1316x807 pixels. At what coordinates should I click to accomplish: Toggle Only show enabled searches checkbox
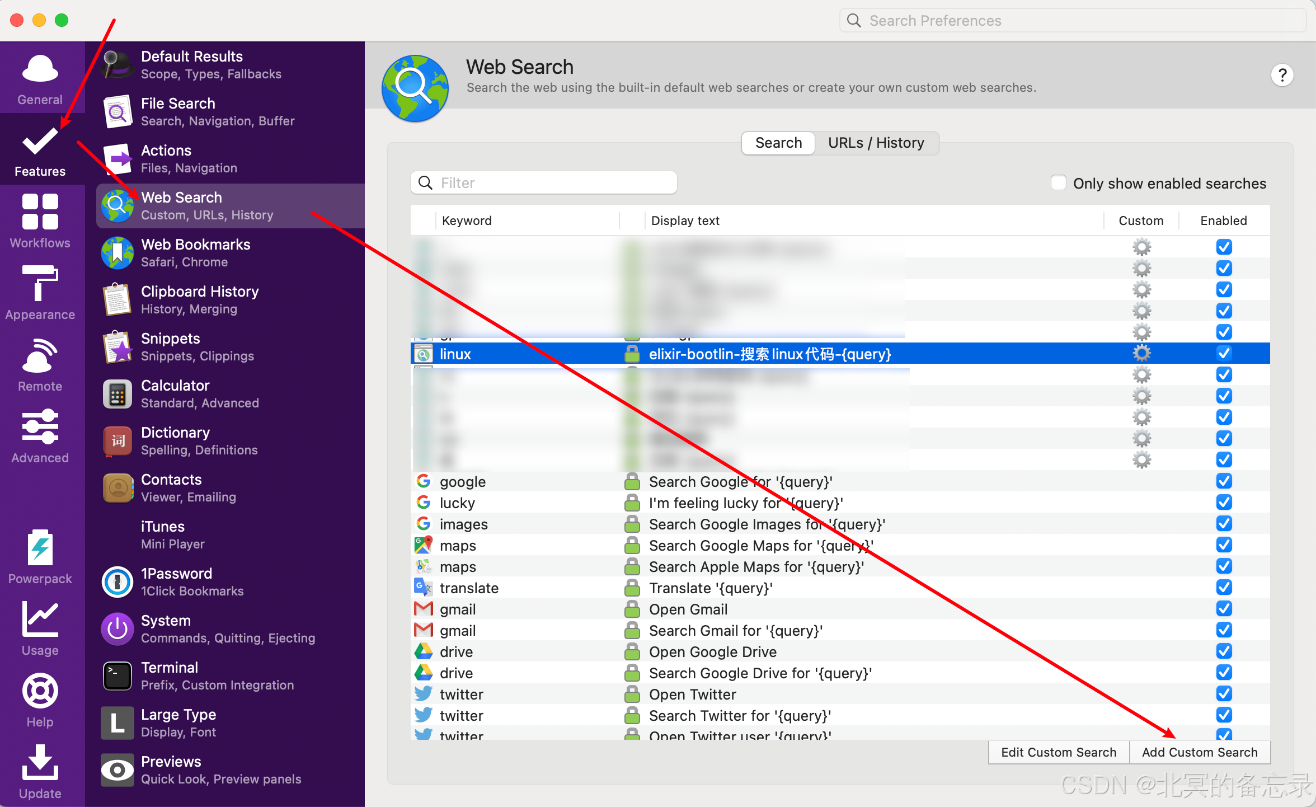pos(1058,183)
